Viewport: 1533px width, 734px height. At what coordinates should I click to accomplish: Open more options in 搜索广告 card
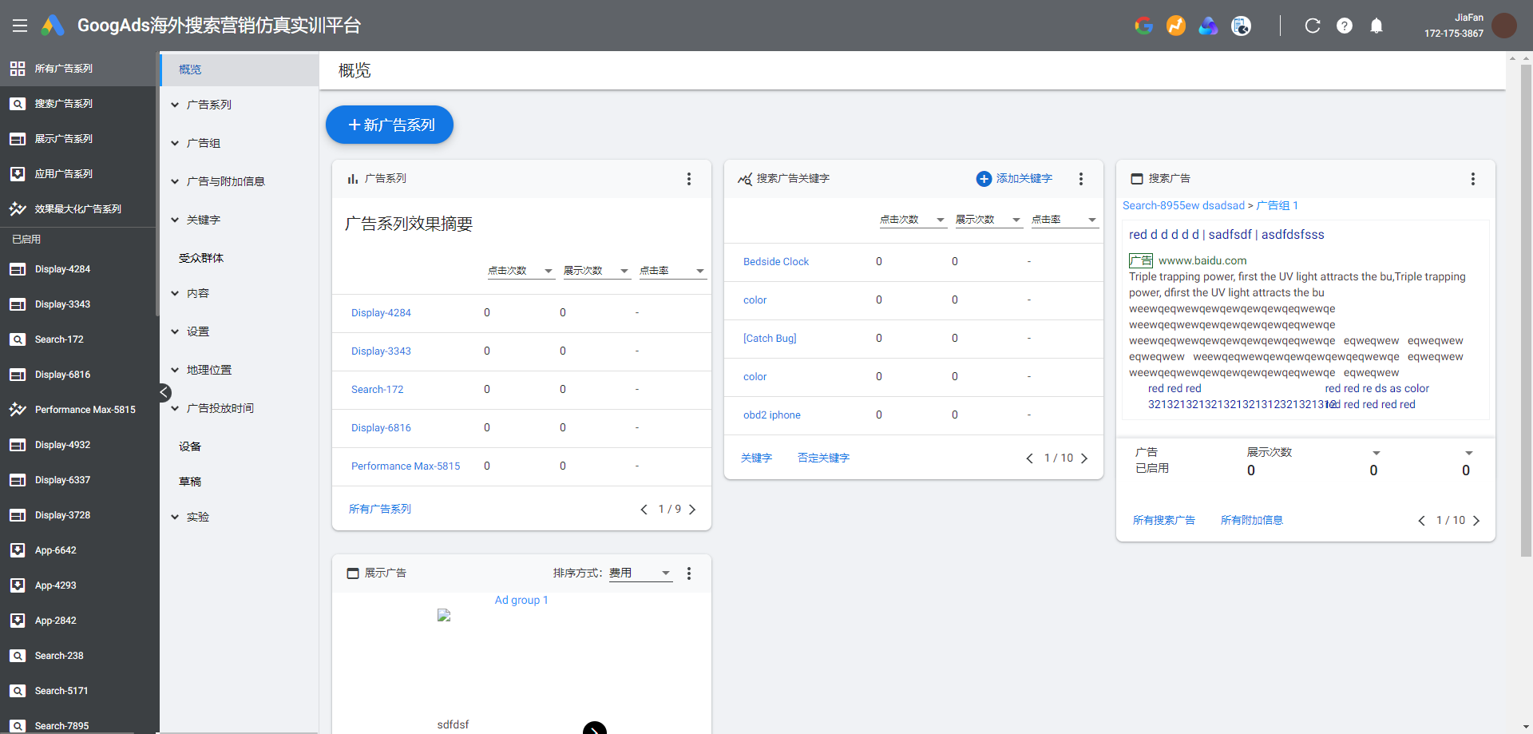click(1473, 179)
